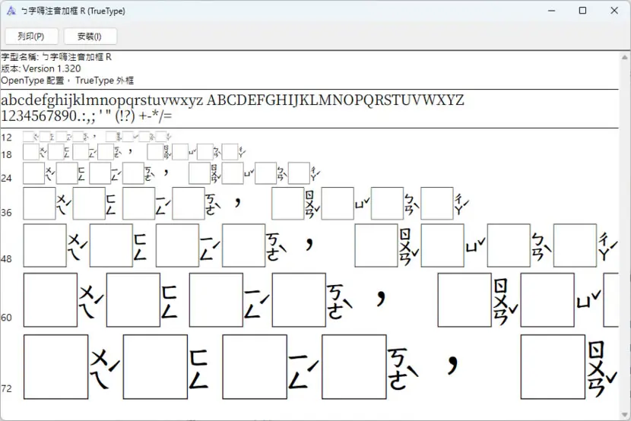Open the font viewer title bar icon menu
The width and height of the screenshot is (631, 421).
[11, 11]
